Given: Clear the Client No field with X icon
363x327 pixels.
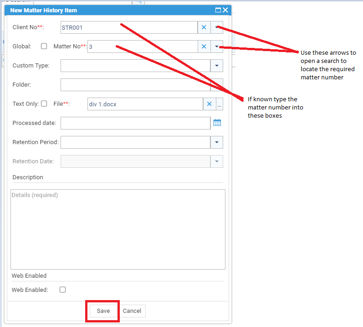Looking at the screenshot, I should point(204,27).
